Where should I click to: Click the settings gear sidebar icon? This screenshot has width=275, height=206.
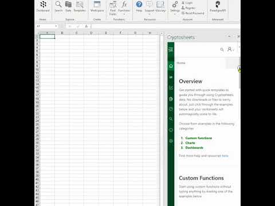coord(171,141)
